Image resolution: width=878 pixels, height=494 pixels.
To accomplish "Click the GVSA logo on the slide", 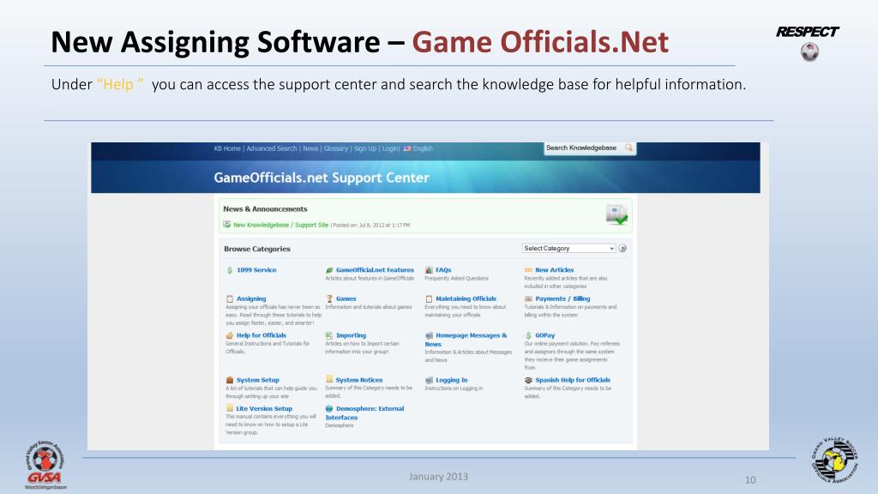I will [x=45, y=464].
